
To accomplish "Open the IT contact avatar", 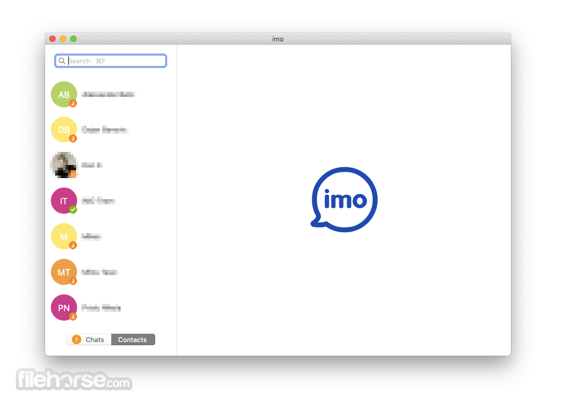I will click(x=64, y=201).
